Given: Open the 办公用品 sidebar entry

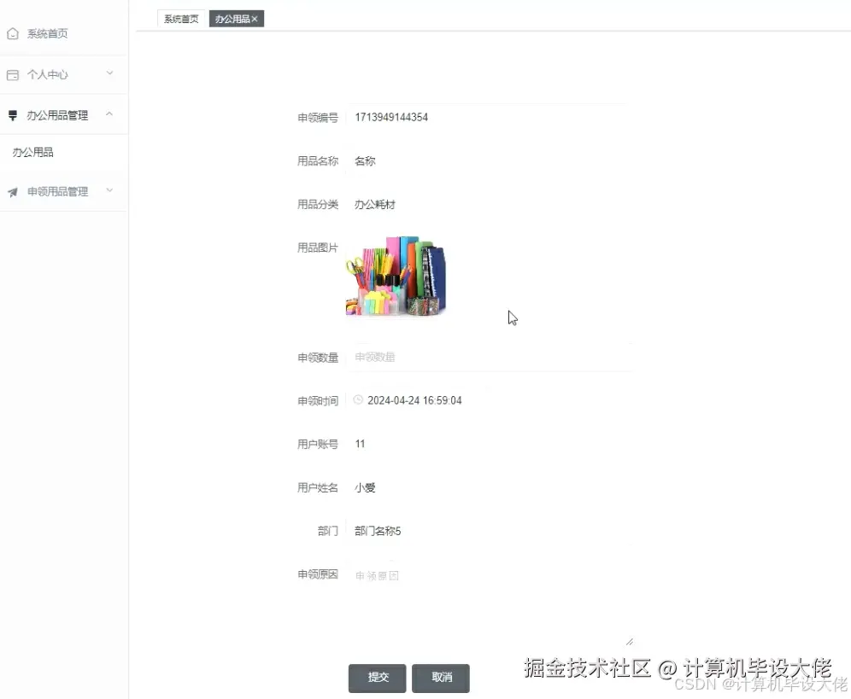Looking at the screenshot, I should click(33, 152).
